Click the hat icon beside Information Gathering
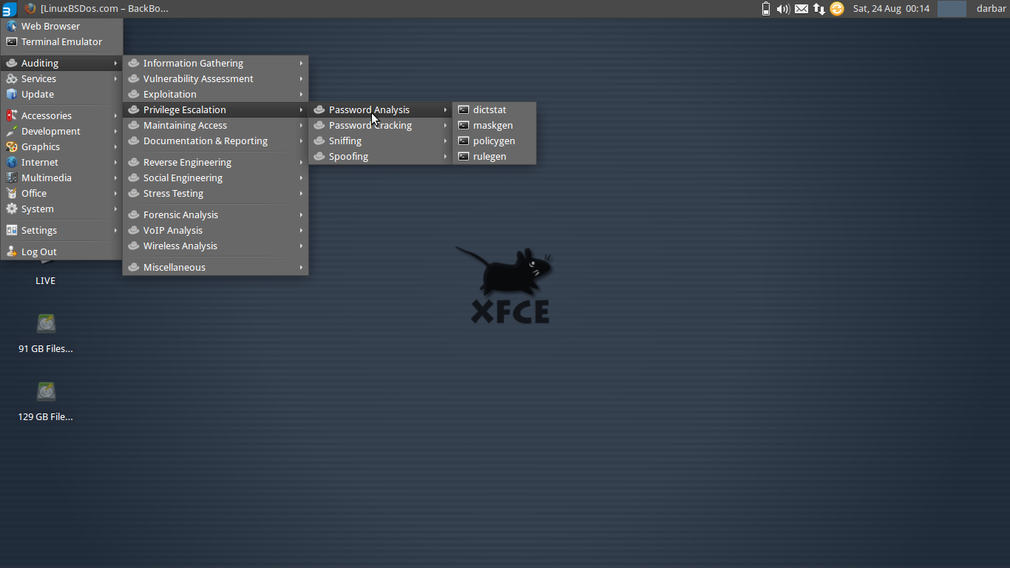Screen dimensions: 1010x568 coord(133,63)
